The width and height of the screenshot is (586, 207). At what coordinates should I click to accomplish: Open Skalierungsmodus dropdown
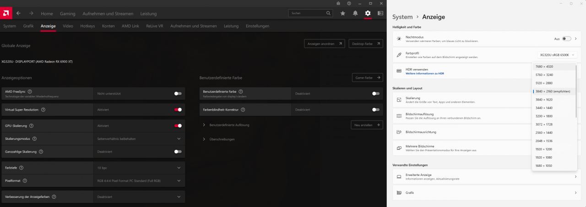(x=139, y=138)
